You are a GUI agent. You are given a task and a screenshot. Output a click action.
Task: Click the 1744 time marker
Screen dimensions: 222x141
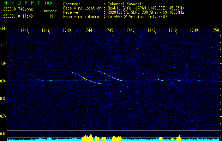[88, 30]
